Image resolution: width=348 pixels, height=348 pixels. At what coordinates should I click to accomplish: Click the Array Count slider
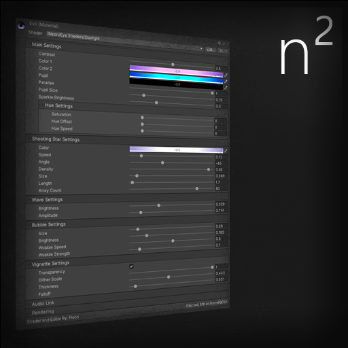[171, 188]
